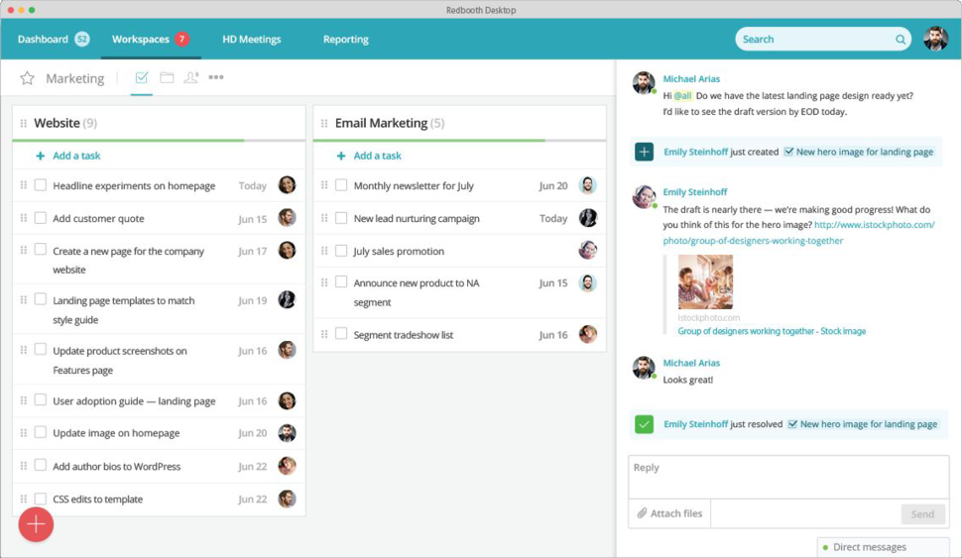The height and width of the screenshot is (558, 962).
Task: Open the Dashboard tab
Action: pos(43,40)
